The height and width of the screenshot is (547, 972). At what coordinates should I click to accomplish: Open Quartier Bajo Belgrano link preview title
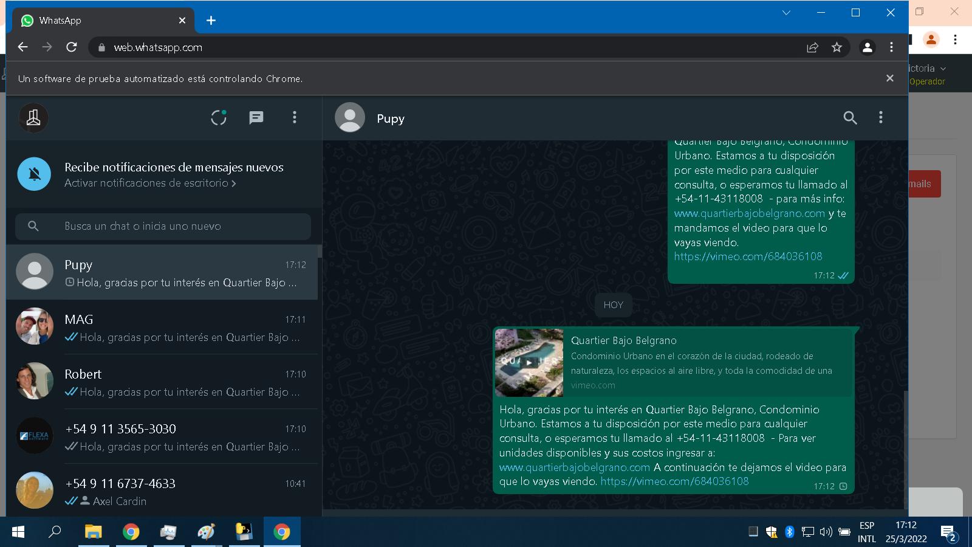(x=623, y=340)
